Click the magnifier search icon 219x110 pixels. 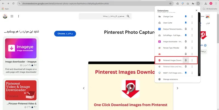[x=128, y=16]
